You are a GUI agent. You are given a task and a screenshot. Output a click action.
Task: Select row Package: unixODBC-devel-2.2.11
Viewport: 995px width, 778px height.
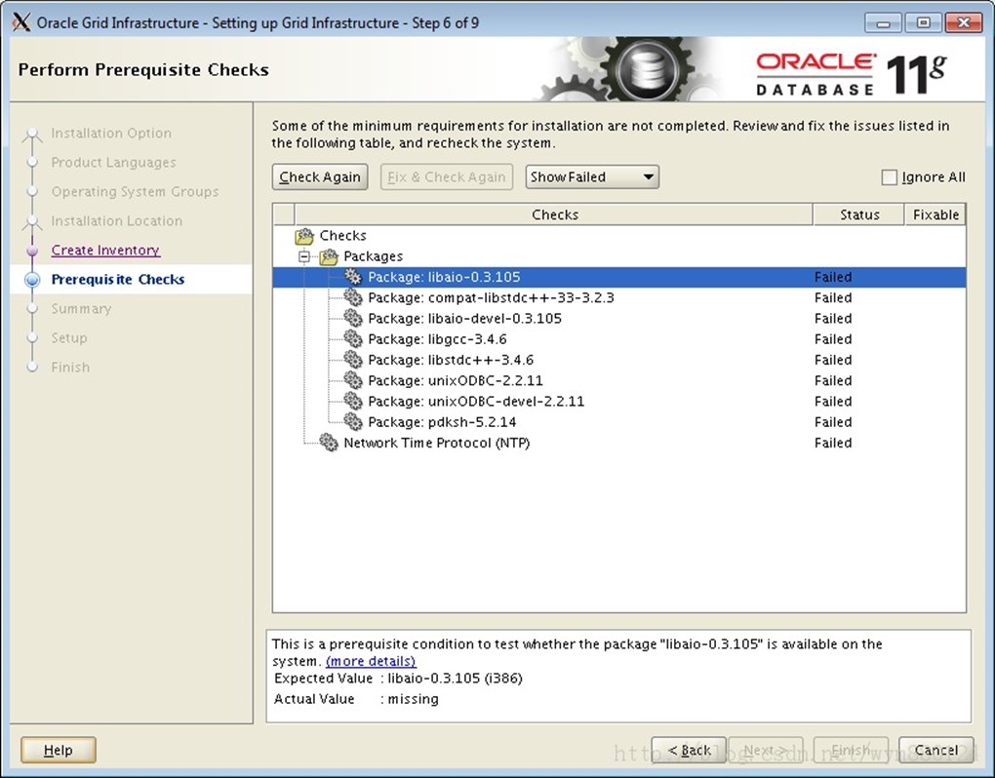619,402
